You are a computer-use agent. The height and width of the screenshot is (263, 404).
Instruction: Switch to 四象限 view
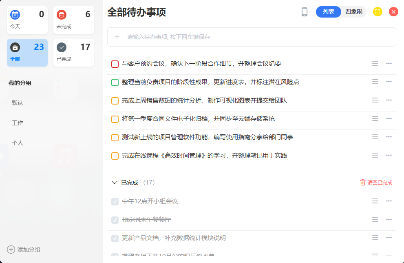click(x=353, y=12)
